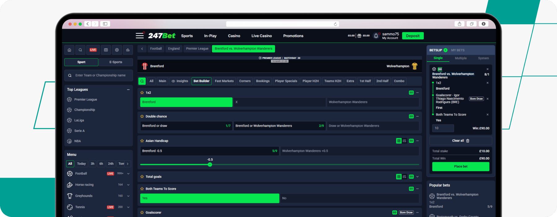This screenshot has width=557, height=217.
Task: Click the BB badge on 1x2 market
Action: (411, 93)
